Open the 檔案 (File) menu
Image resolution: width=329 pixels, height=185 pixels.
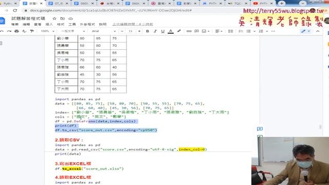[x=15, y=24]
